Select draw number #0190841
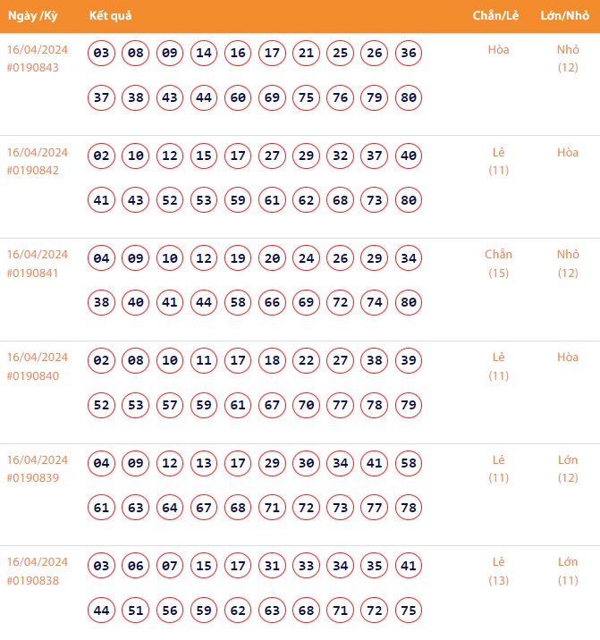 [x=32, y=274]
